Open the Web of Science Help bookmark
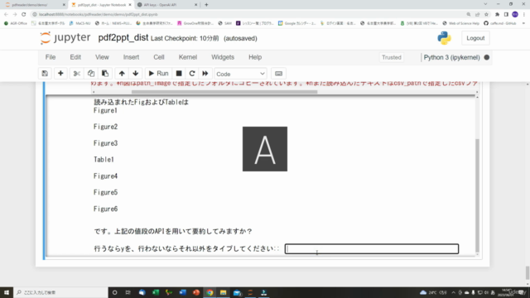Viewport: 530px width, 298px height. [x=460, y=23]
